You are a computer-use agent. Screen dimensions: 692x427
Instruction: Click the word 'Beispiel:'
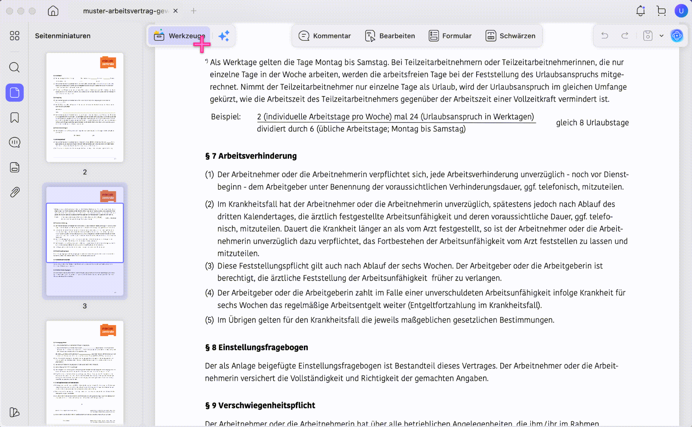pos(226,117)
